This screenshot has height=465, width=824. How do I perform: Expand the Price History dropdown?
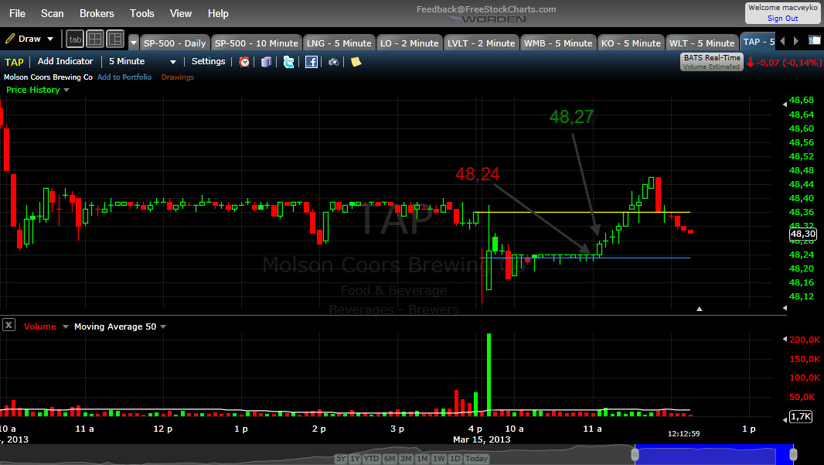coord(66,90)
